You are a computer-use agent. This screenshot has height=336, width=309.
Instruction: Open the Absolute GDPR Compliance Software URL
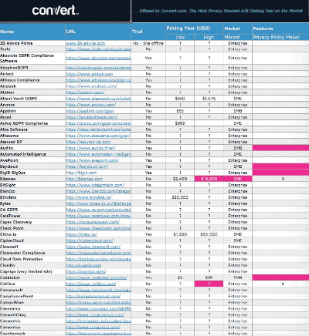click(98, 58)
